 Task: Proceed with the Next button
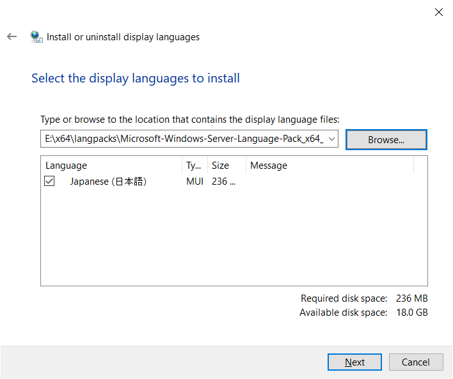[x=354, y=362]
